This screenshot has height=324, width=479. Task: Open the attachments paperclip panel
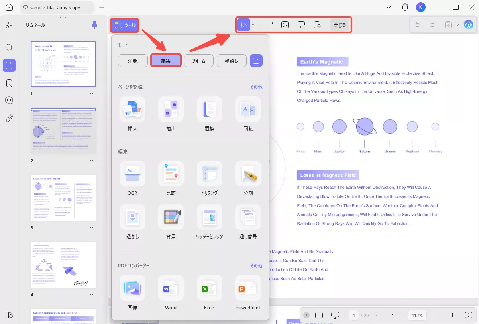[9, 118]
